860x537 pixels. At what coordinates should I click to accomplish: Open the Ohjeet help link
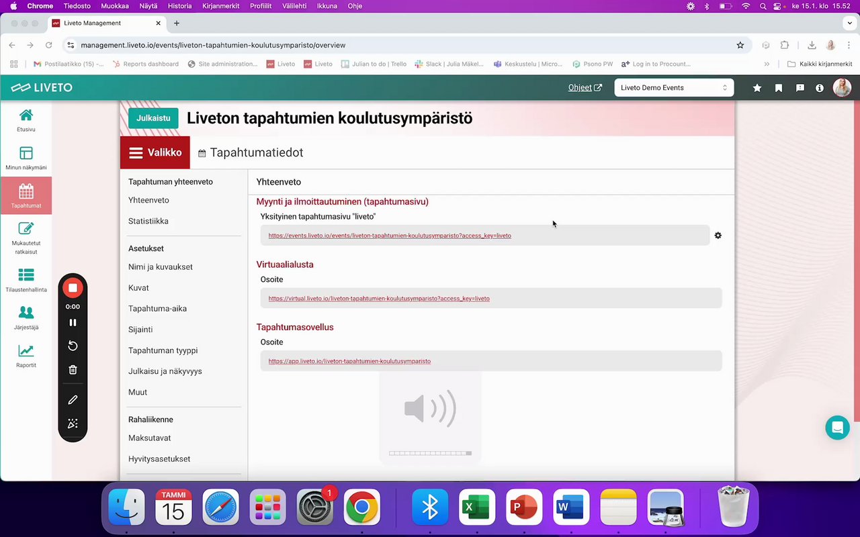pos(585,88)
